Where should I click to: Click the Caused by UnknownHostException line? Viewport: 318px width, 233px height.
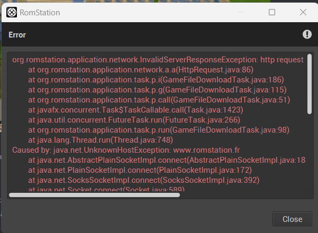coord(126,150)
